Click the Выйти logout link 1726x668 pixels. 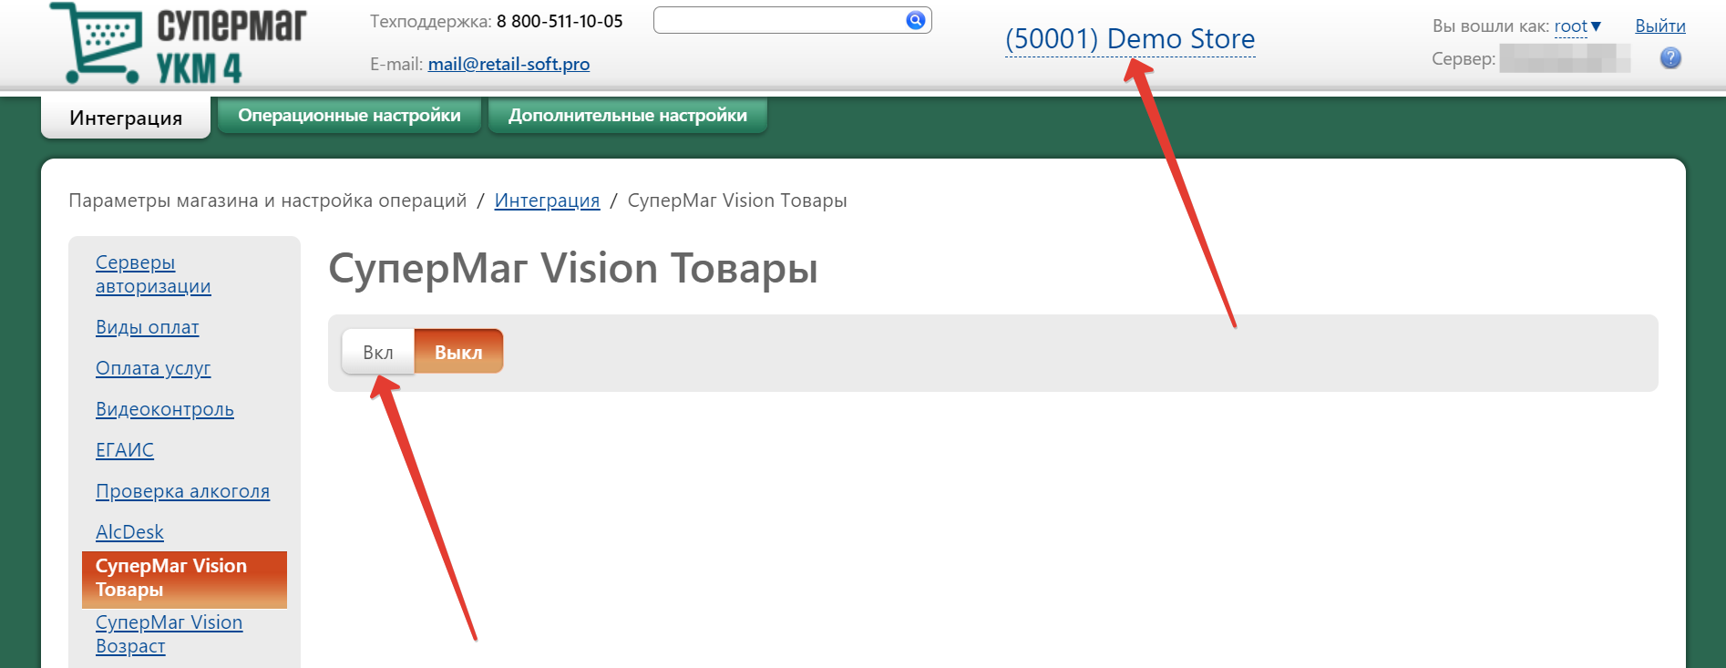point(1660,26)
